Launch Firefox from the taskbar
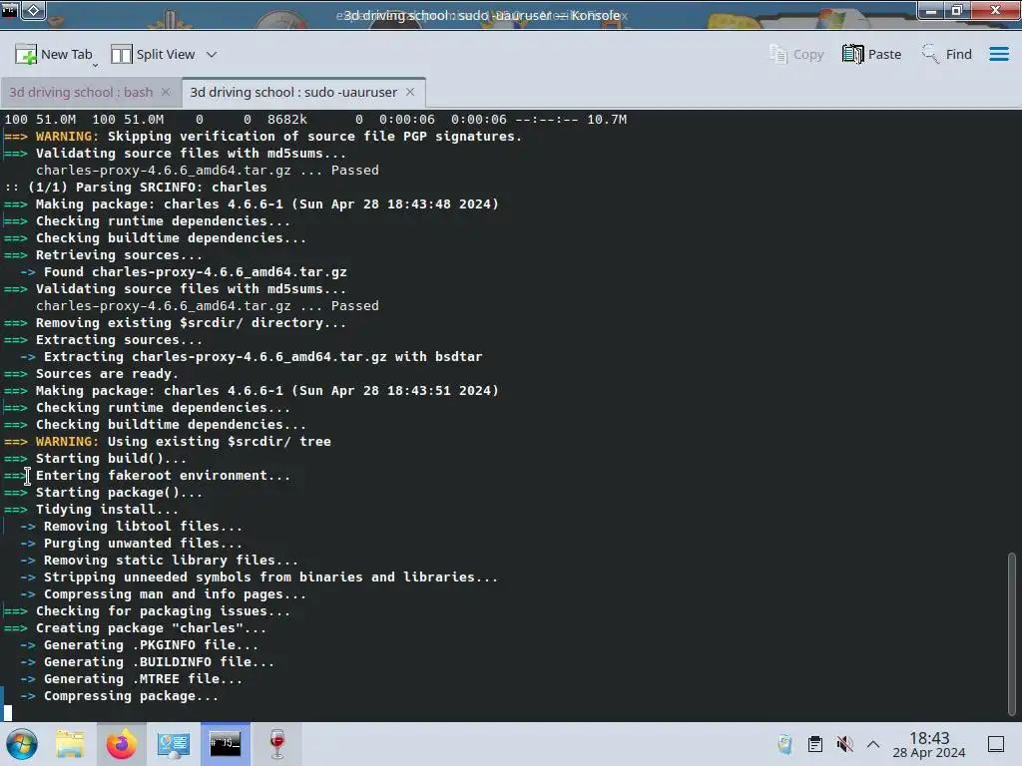Screen dimensions: 1022x766 121,744
